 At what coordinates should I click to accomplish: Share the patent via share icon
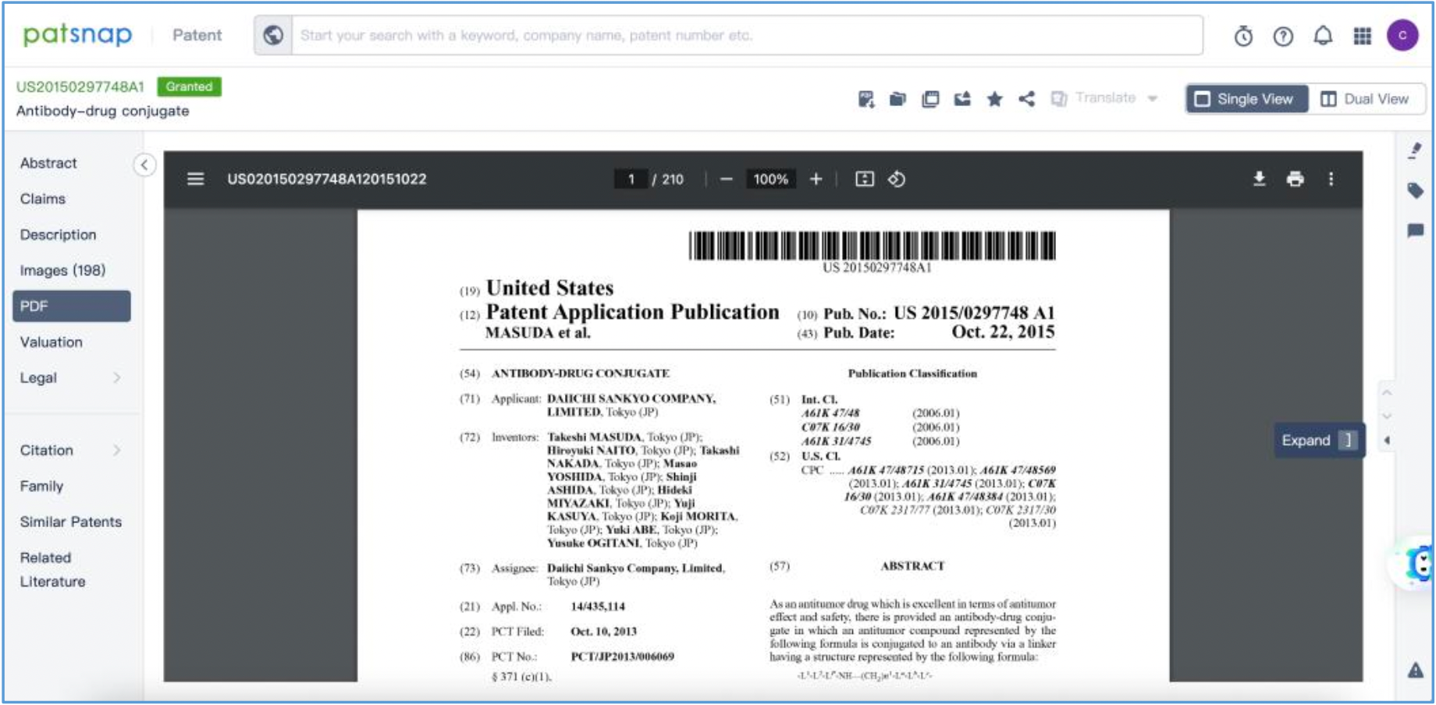(1027, 99)
